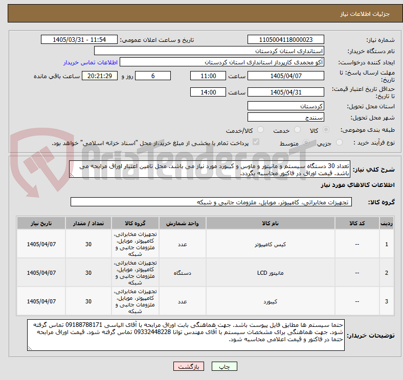Screen dimensions: 403x380
Task: Click the مانیتور LCD item name cell
Action: (271, 273)
